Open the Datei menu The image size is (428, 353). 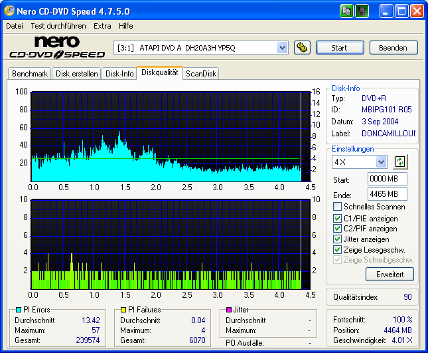pyautogui.click(x=15, y=26)
